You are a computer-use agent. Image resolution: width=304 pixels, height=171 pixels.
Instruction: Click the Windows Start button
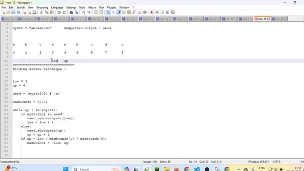pyautogui.click(x=66, y=169)
